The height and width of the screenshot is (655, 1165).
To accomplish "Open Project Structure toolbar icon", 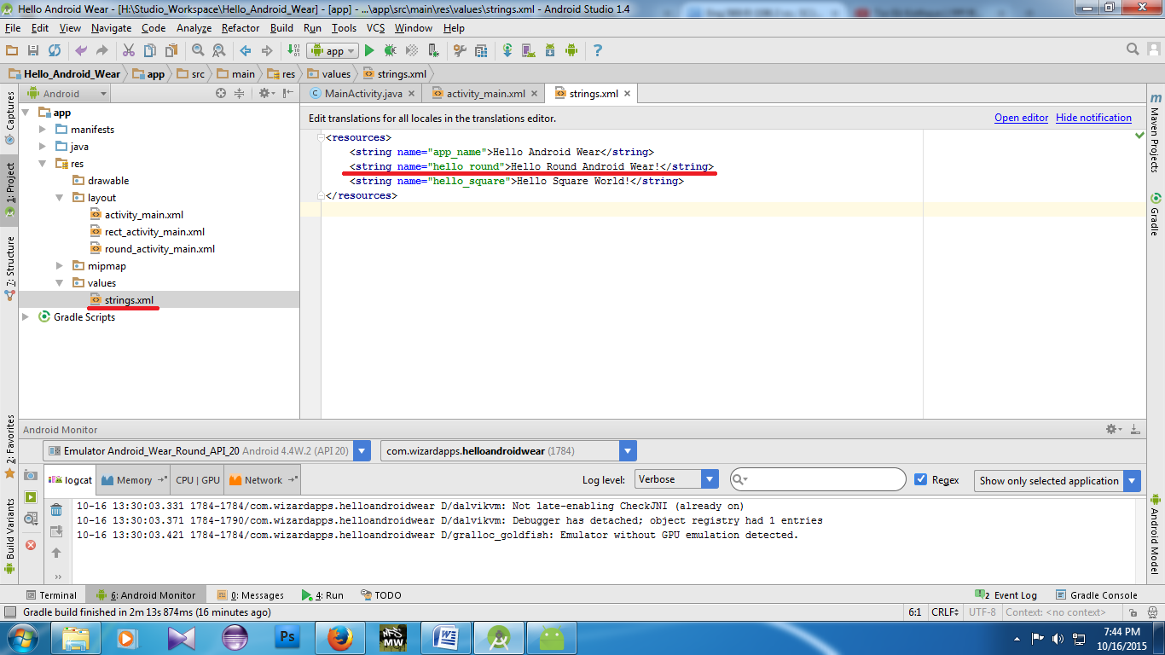I will pyautogui.click(x=481, y=50).
